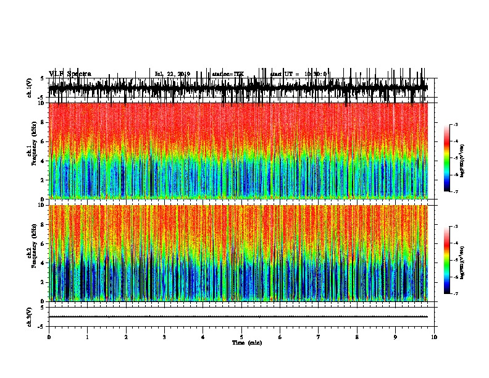This screenshot has width=489, height=378.
Task: Click the time axis tick label "6"
Action: click(x=280, y=337)
